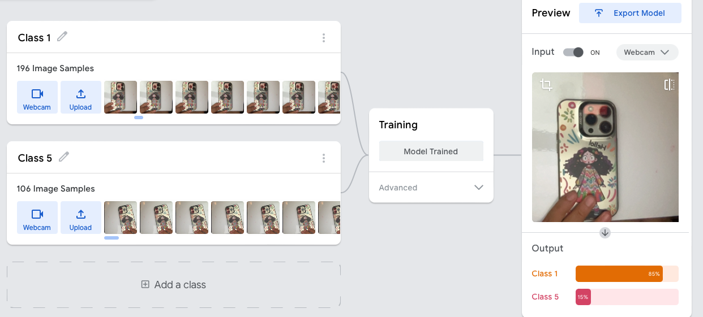Open Class 1 three-dot options menu
Screen dimensions: 703x317
click(324, 38)
